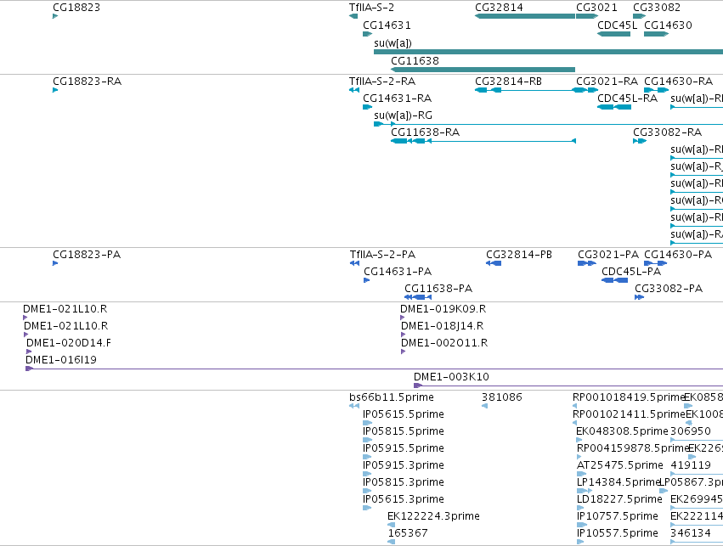Image resolution: width=723 pixels, height=546 pixels.
Task: Open EST IP05815.5prime
Action: point(403,431)
